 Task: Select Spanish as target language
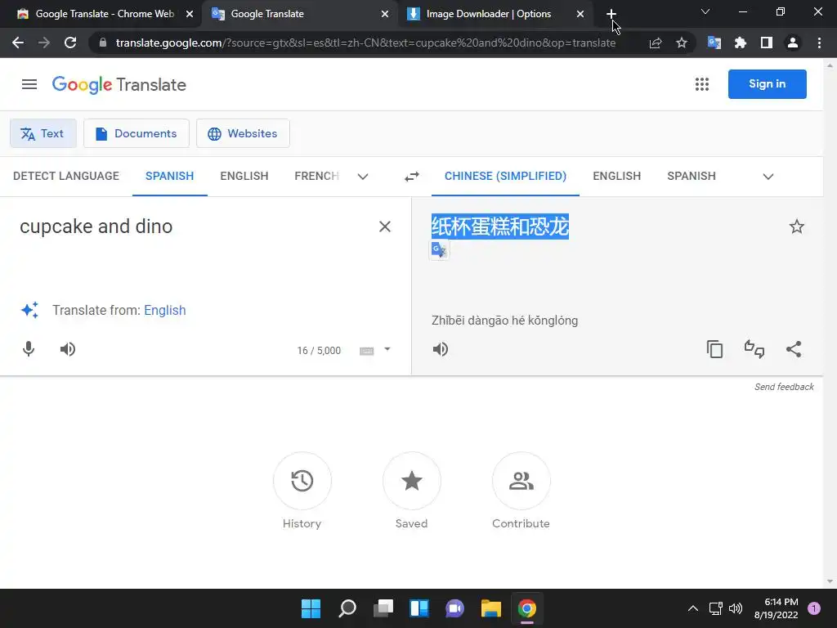(x=692, y=177)
